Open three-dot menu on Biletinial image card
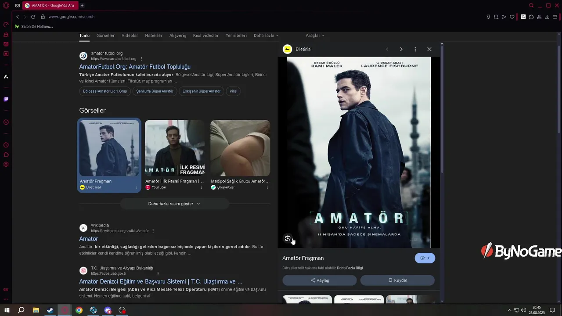 (136, 187)
